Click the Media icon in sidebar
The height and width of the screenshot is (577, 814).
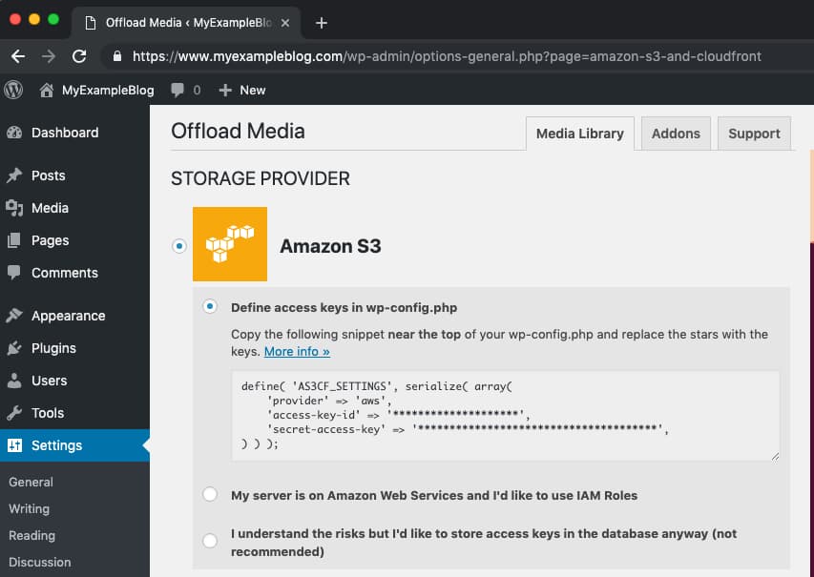click(x=14, y=208)
